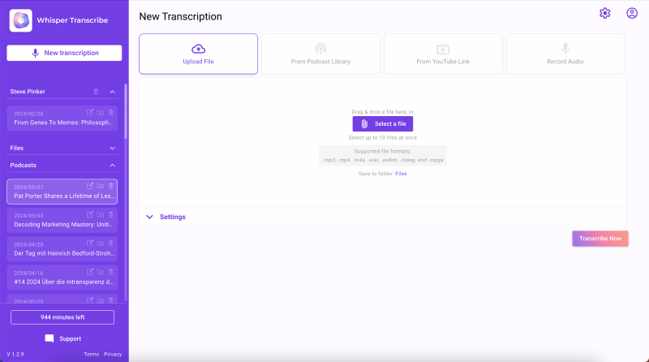Screen dimensions: 649x362
Task: Open the user profile icon
Action: coord(632,13)
